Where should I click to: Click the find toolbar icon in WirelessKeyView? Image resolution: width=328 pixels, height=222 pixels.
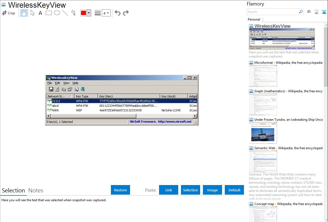76,89
